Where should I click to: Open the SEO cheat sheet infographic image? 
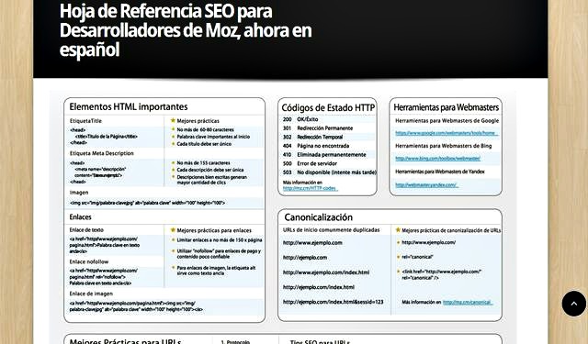coord(283,217)
